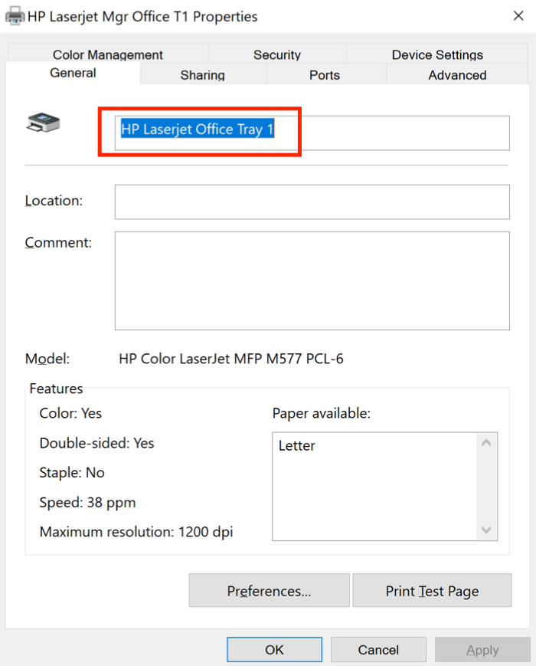
Task: Close the printer Properties dialog
Action: coord(518,16)
